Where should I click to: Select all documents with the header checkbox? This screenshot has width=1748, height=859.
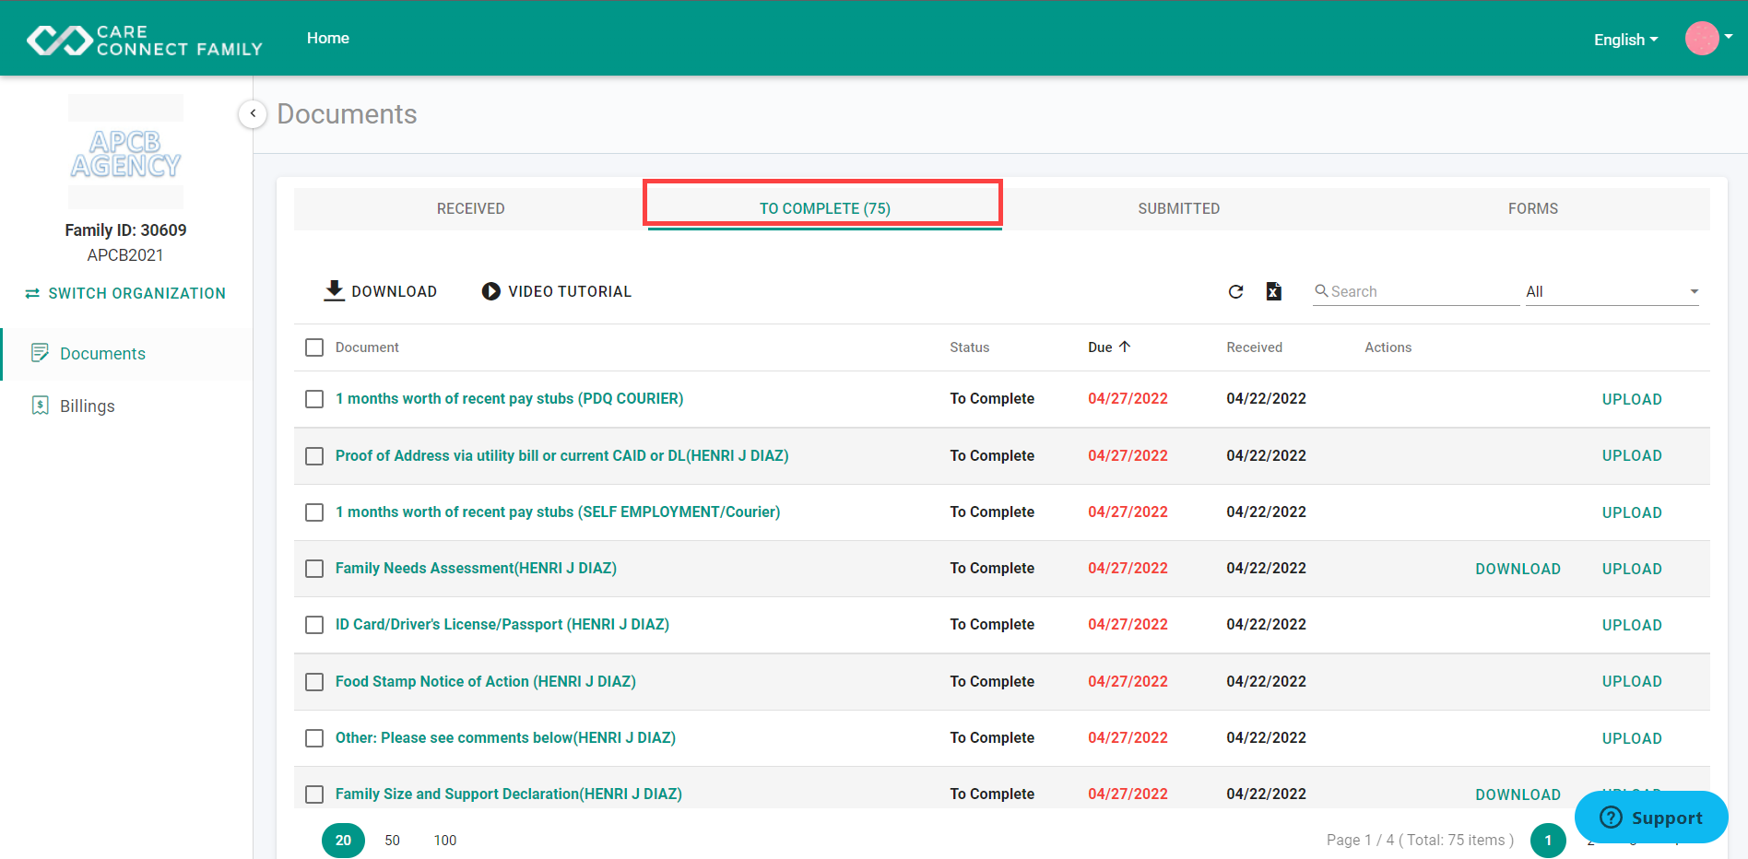314,347
